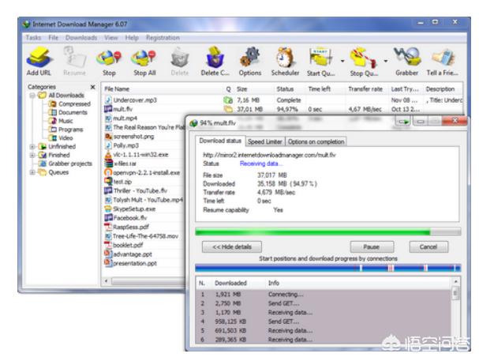Open the File menu
This screenshot has width=479, height=361.
point(53,38)
